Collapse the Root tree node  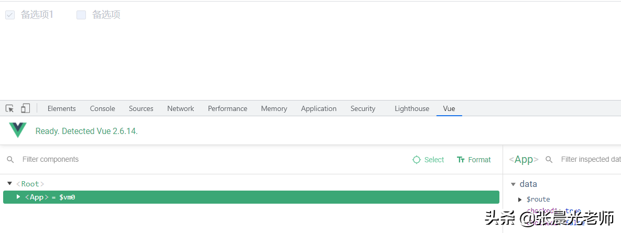pos(10,184)
